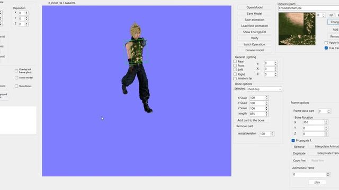This screenshot has height=190, width=339.
Task: Enable Front lighting checkbox
Action: pyautogui.click(x=235, y=65)
